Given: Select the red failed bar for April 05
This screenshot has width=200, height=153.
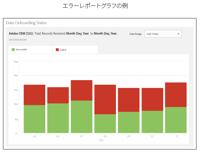Looking at the screenshot, I should pos(34,95).
